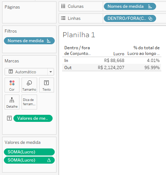This screenshot has height=175, width=166.
Task: Click the text icon beside Valores de medida pill
Action: pyautogui.click(x=9, y=118)
